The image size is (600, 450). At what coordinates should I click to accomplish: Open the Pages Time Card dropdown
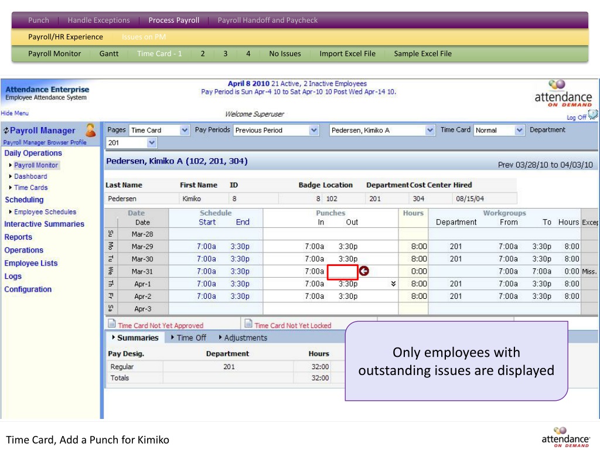(185, 130)
